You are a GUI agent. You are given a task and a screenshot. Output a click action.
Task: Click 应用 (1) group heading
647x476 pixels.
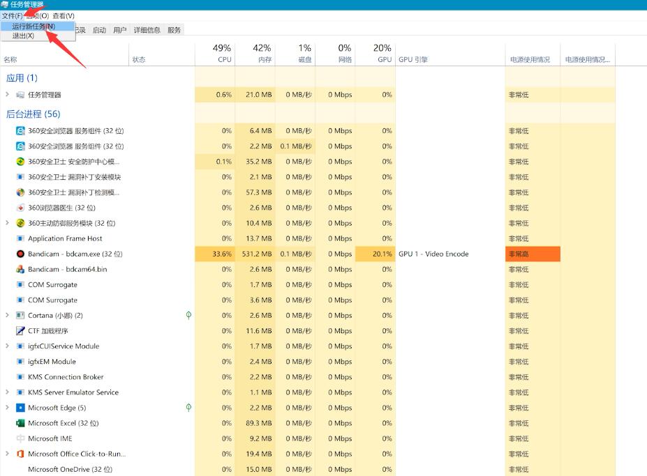pyautogui.click(x=22, y=78)
